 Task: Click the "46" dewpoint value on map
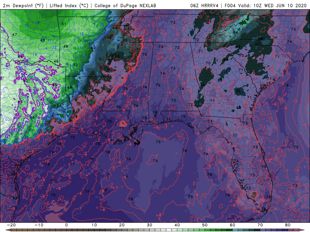(x=56, y=61)
